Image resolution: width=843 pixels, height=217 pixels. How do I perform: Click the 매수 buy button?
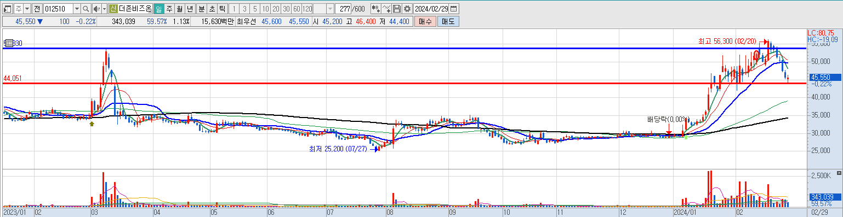425,21
